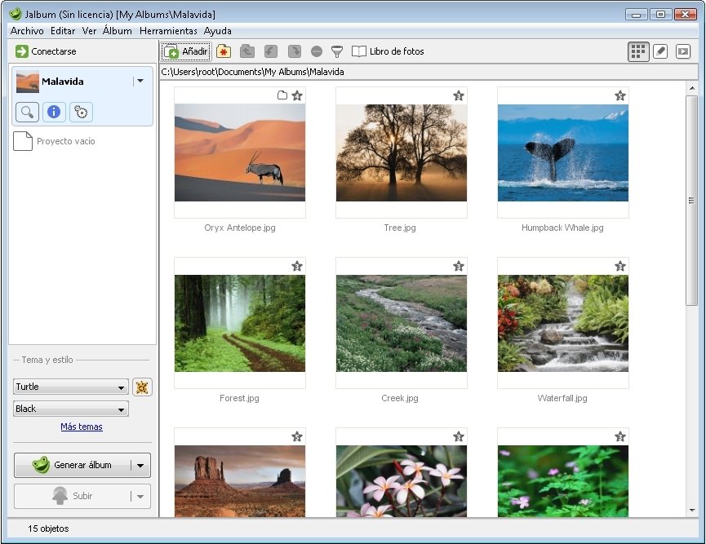706x544 pixels.
Task: Click the Generar álbum button
Action: tap(72, 465)
